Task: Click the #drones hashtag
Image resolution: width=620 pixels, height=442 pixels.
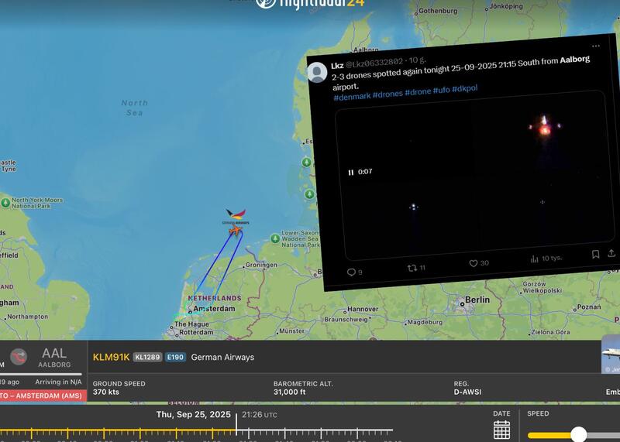Action: coord(387,94)
